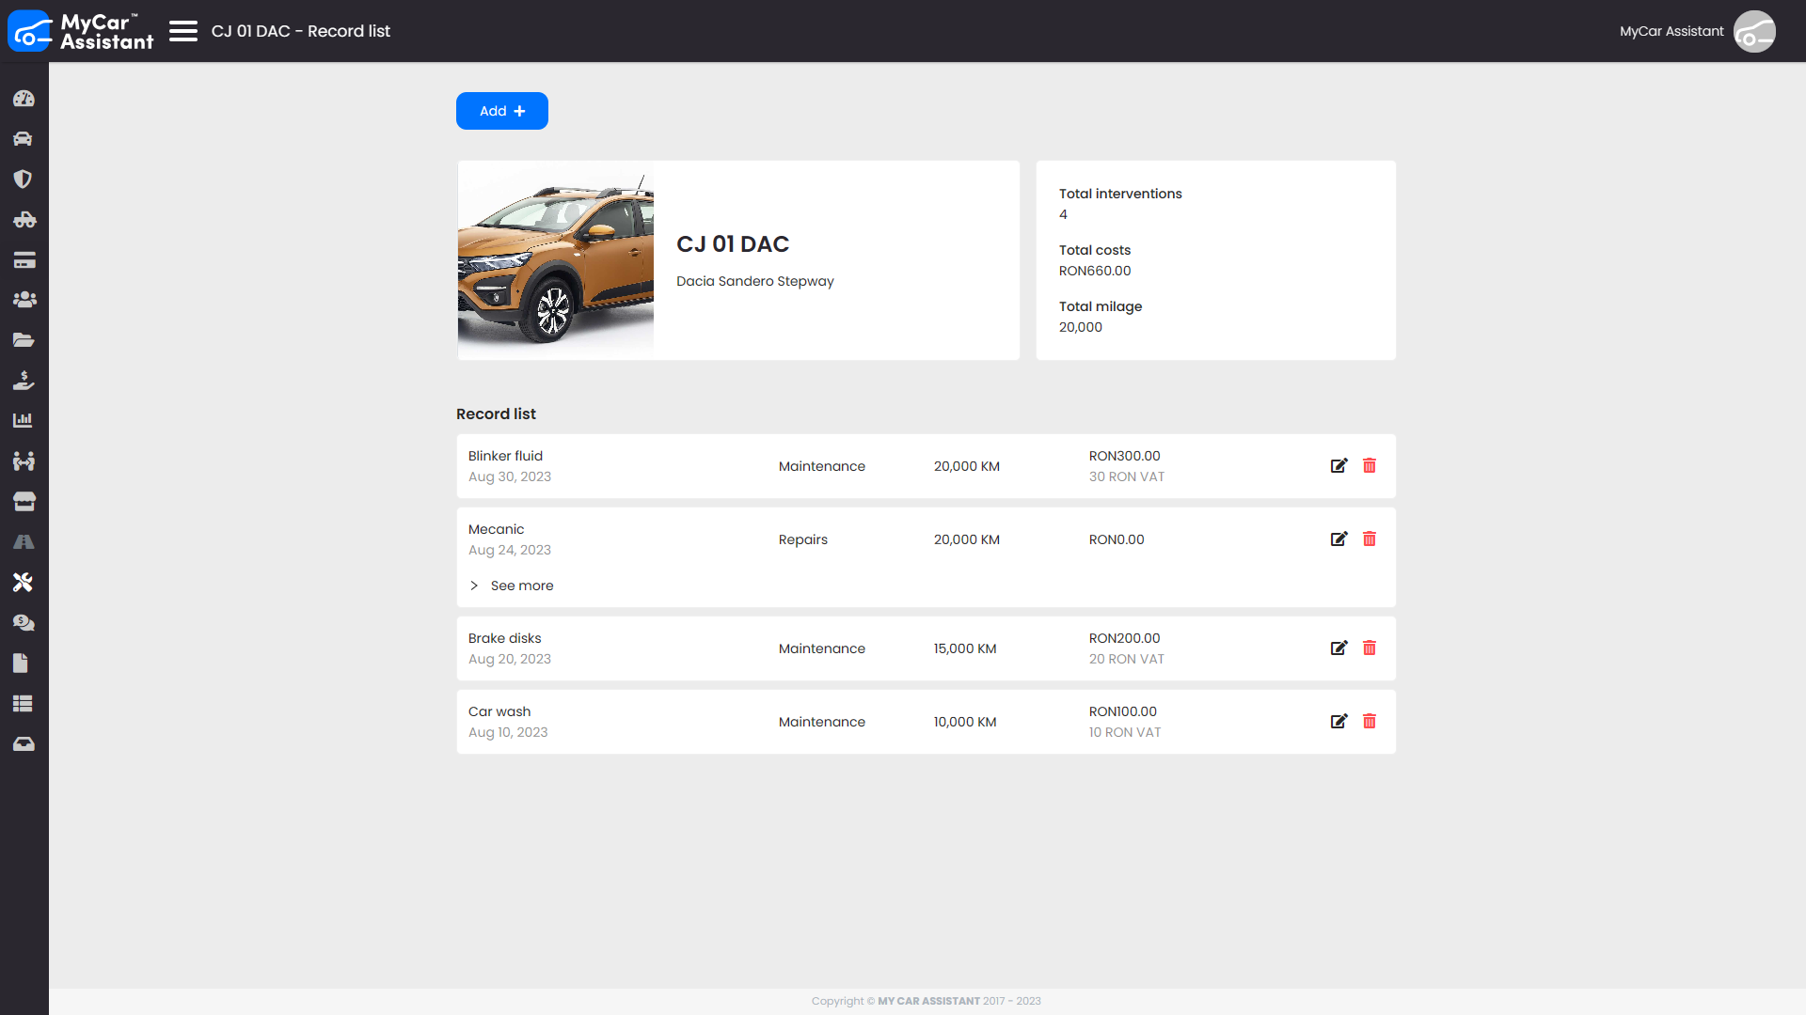The height and width of the screenshot is (1015, 1806).
Task: Edit the Blinker fluid record
Action: click(x=1339, y=466)
